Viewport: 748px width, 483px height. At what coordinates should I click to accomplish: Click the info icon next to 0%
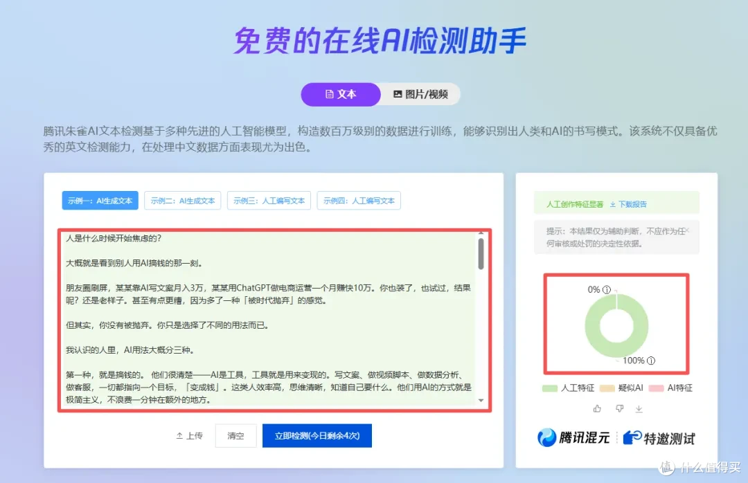(x=606, y=289)
